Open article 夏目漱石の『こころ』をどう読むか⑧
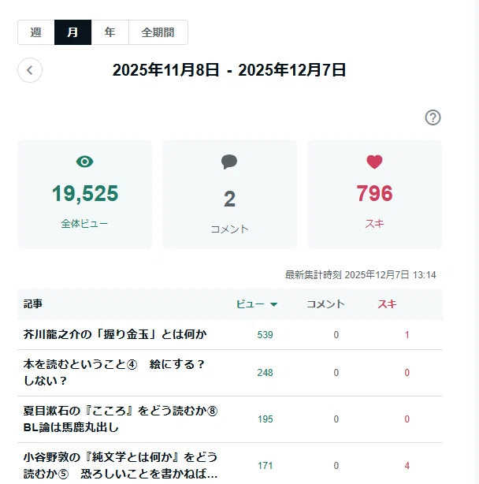This screenshot has height=484, width=479. (x=121, y=419)
